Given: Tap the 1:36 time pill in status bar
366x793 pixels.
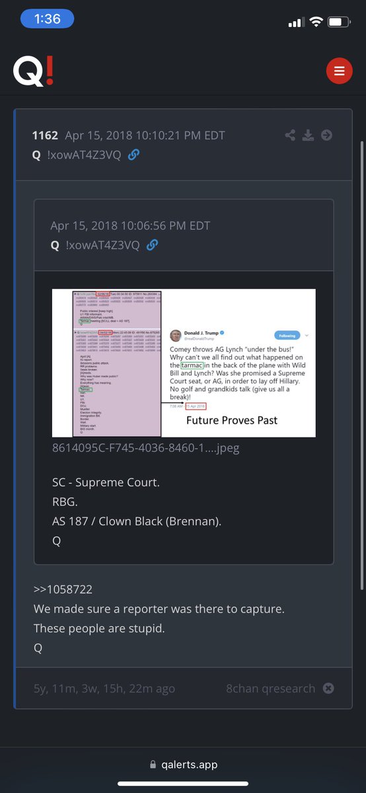Looking at the screenshot, I should coord(48,19).
